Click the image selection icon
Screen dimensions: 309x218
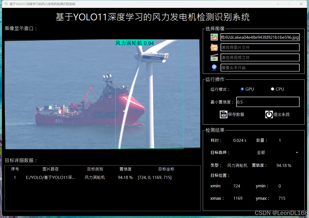tap(214, 37)
